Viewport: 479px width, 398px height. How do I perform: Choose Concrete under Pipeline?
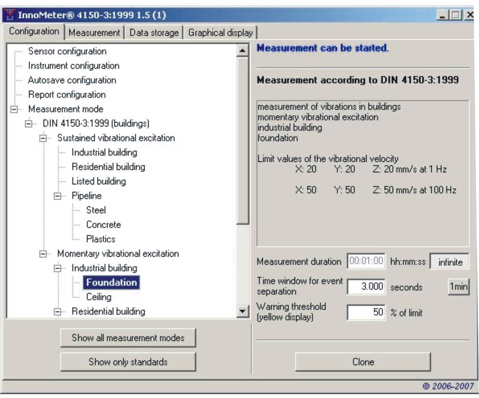coord(103,225)
